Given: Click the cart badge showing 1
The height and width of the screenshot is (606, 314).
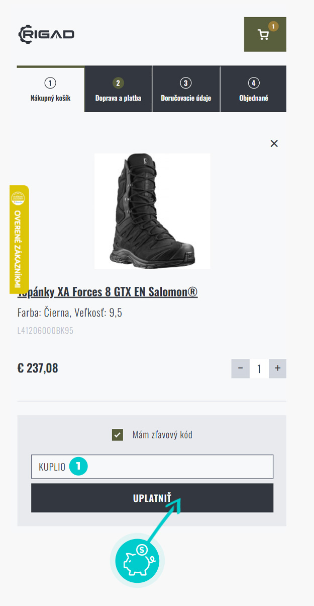Looking at the screenshot, I should (273, 26).
